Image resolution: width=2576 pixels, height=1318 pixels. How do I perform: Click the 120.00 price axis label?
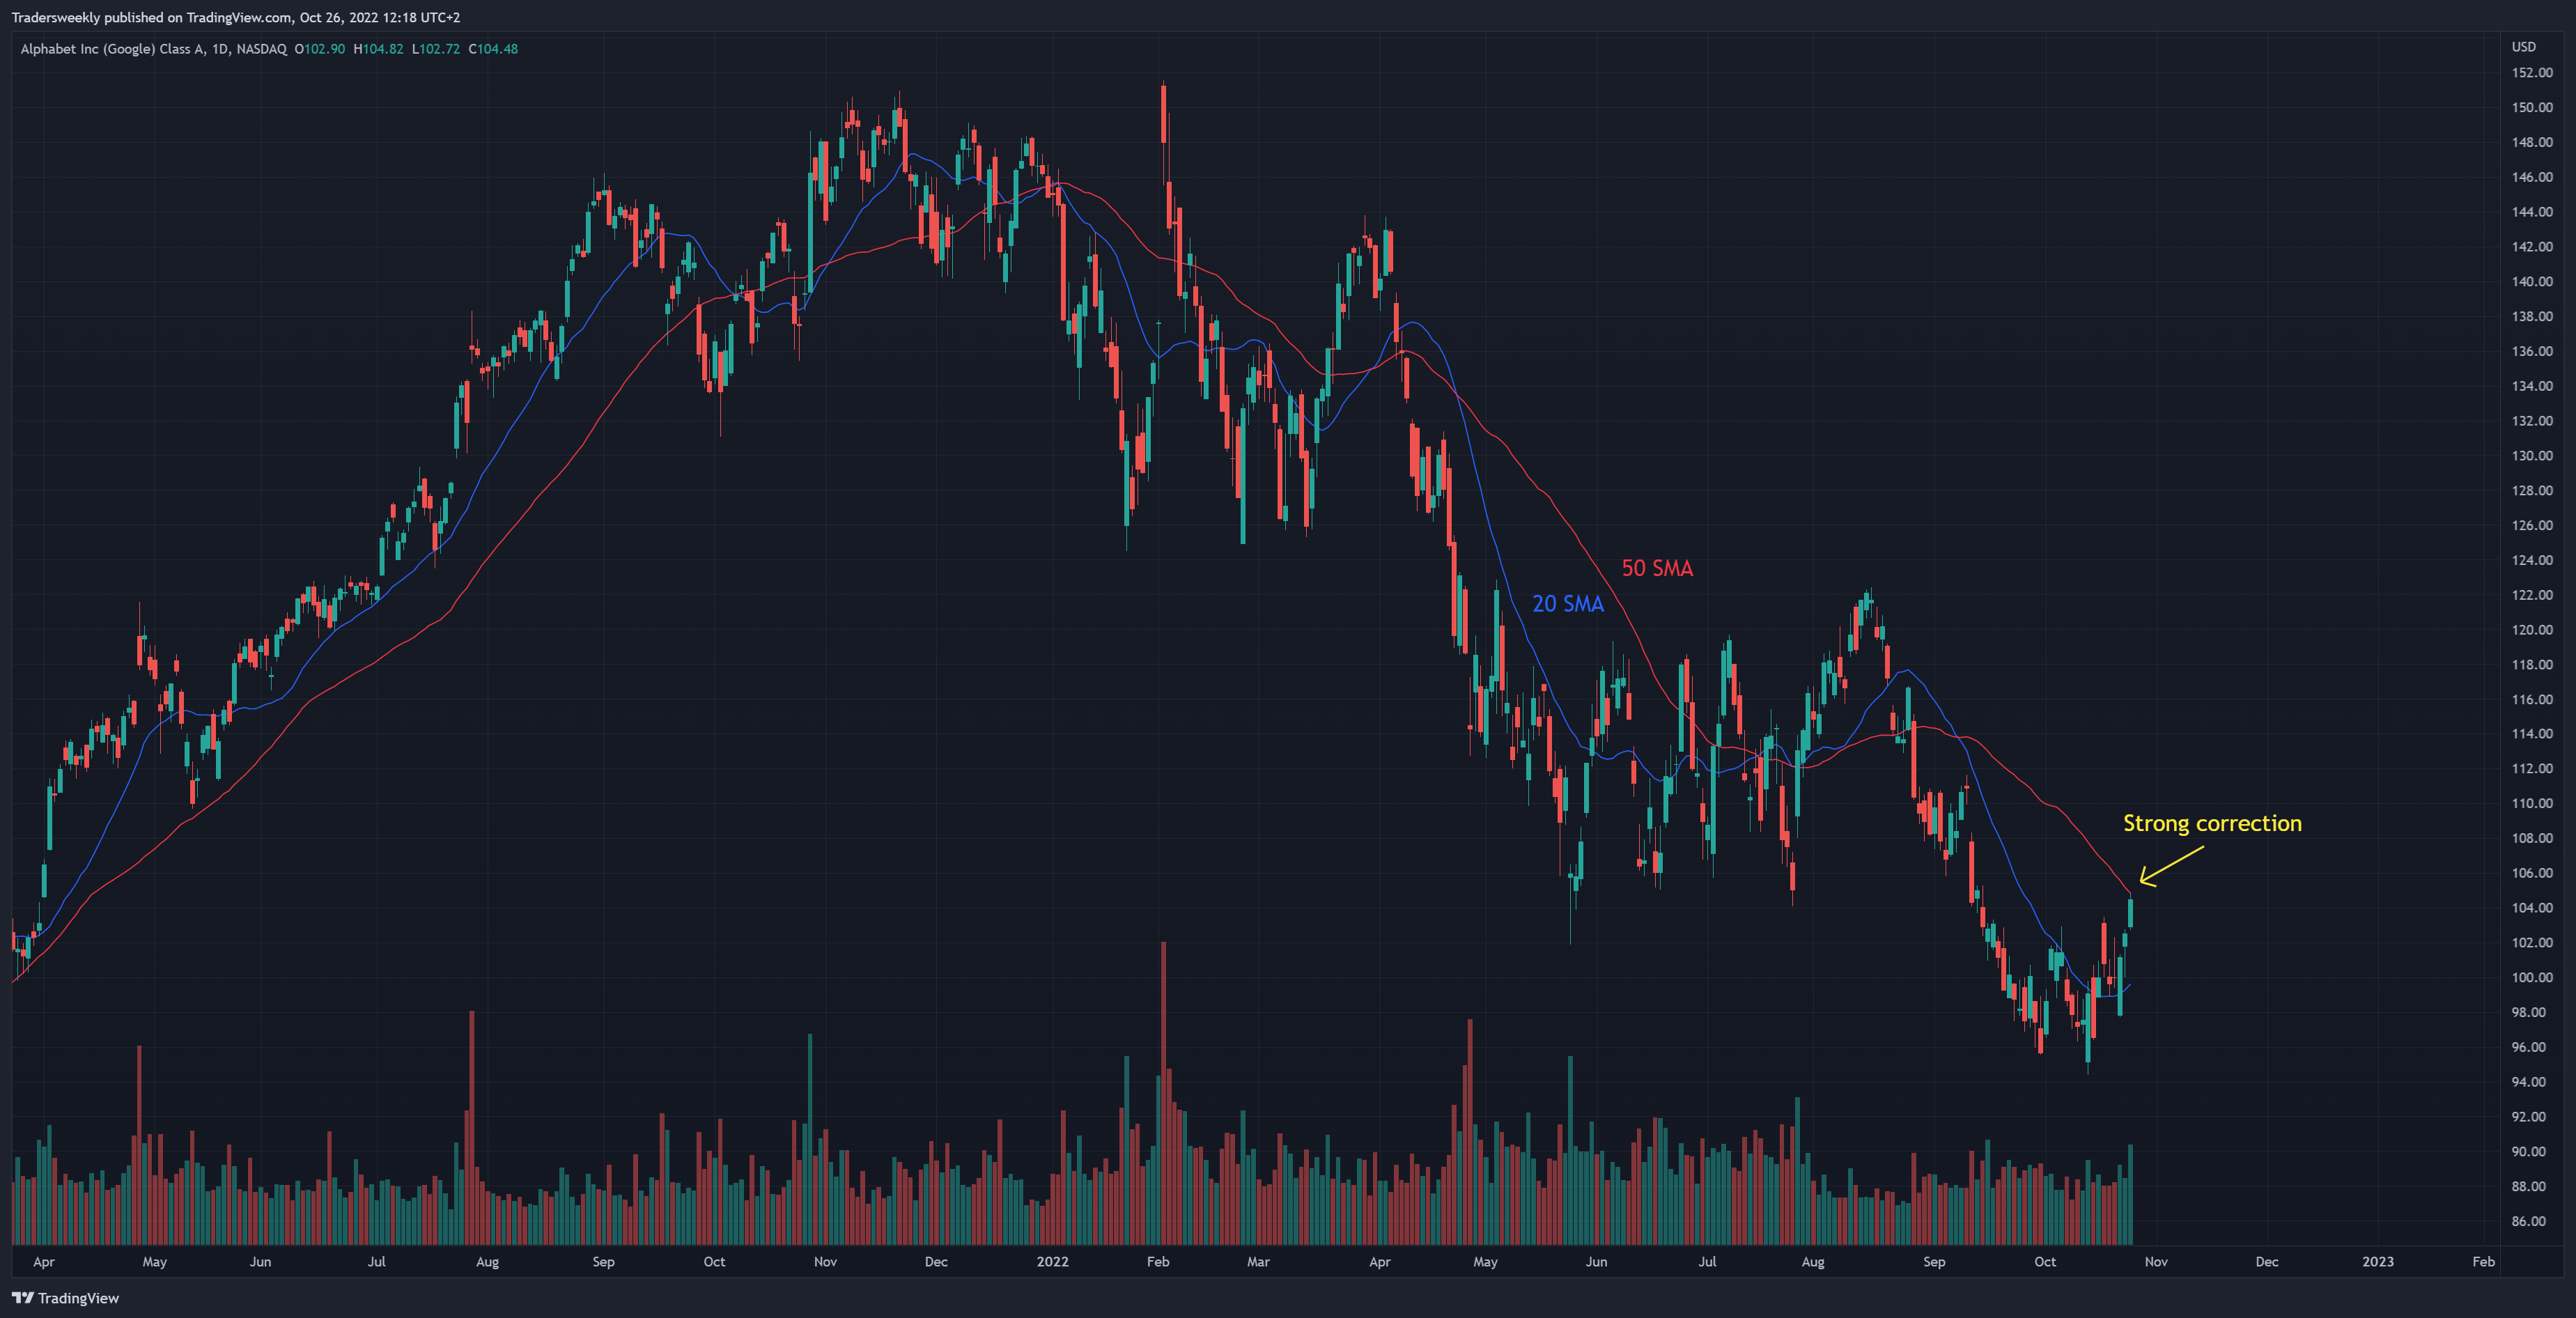2531,629
